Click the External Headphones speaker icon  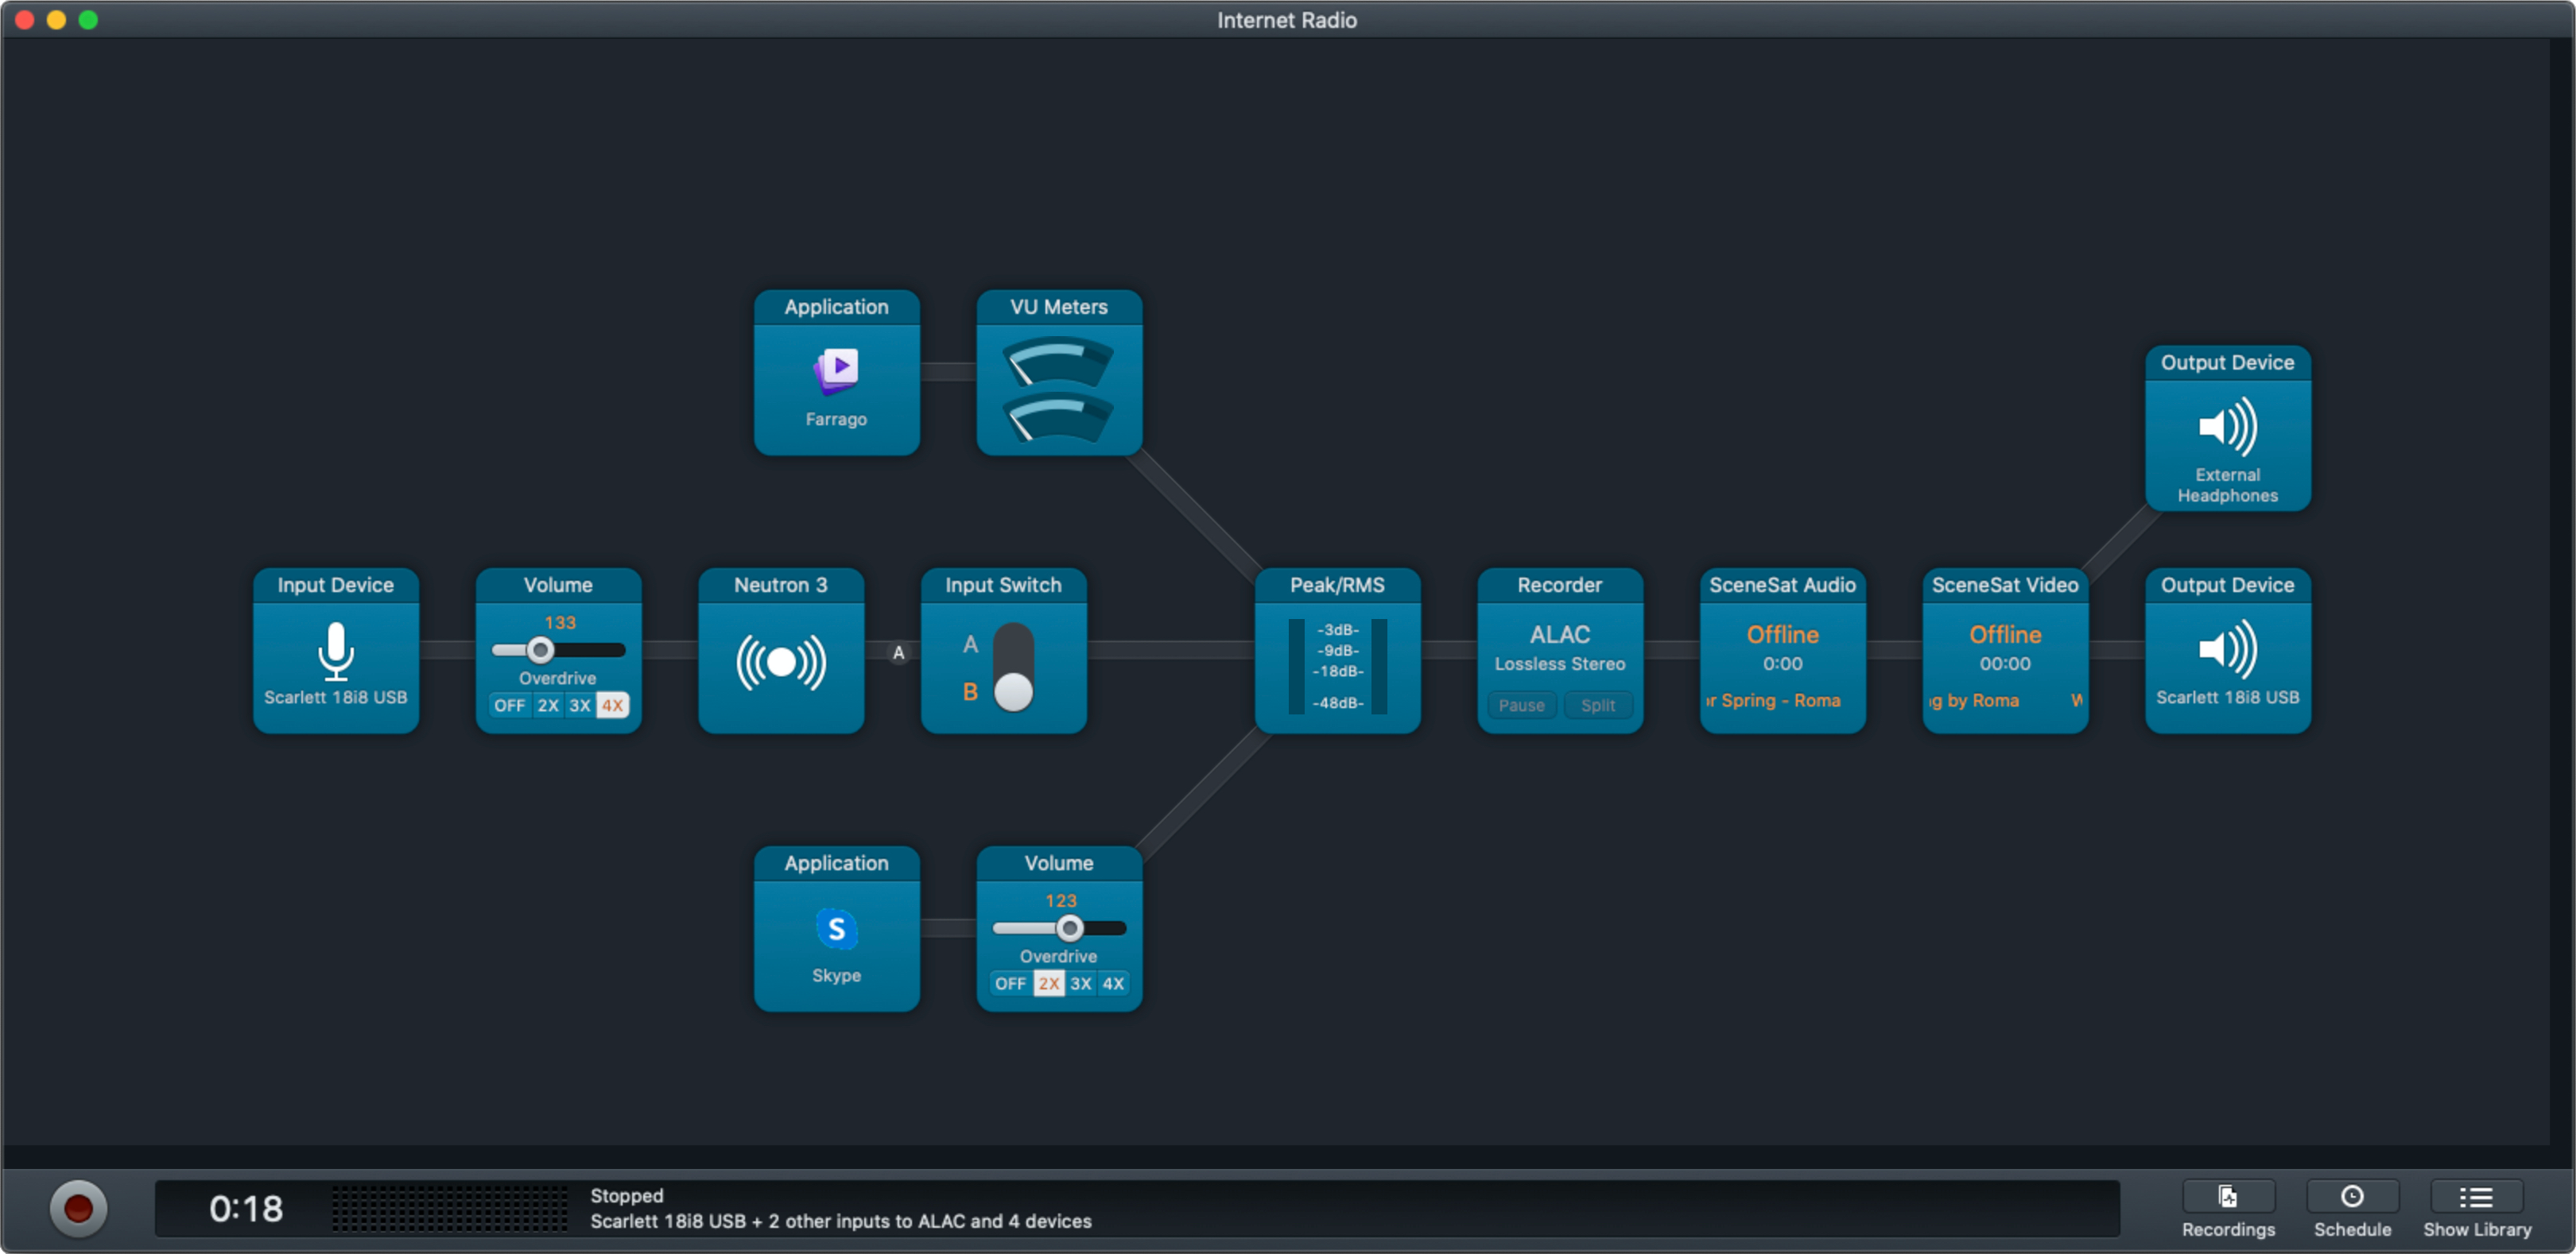pos(2226,427)
